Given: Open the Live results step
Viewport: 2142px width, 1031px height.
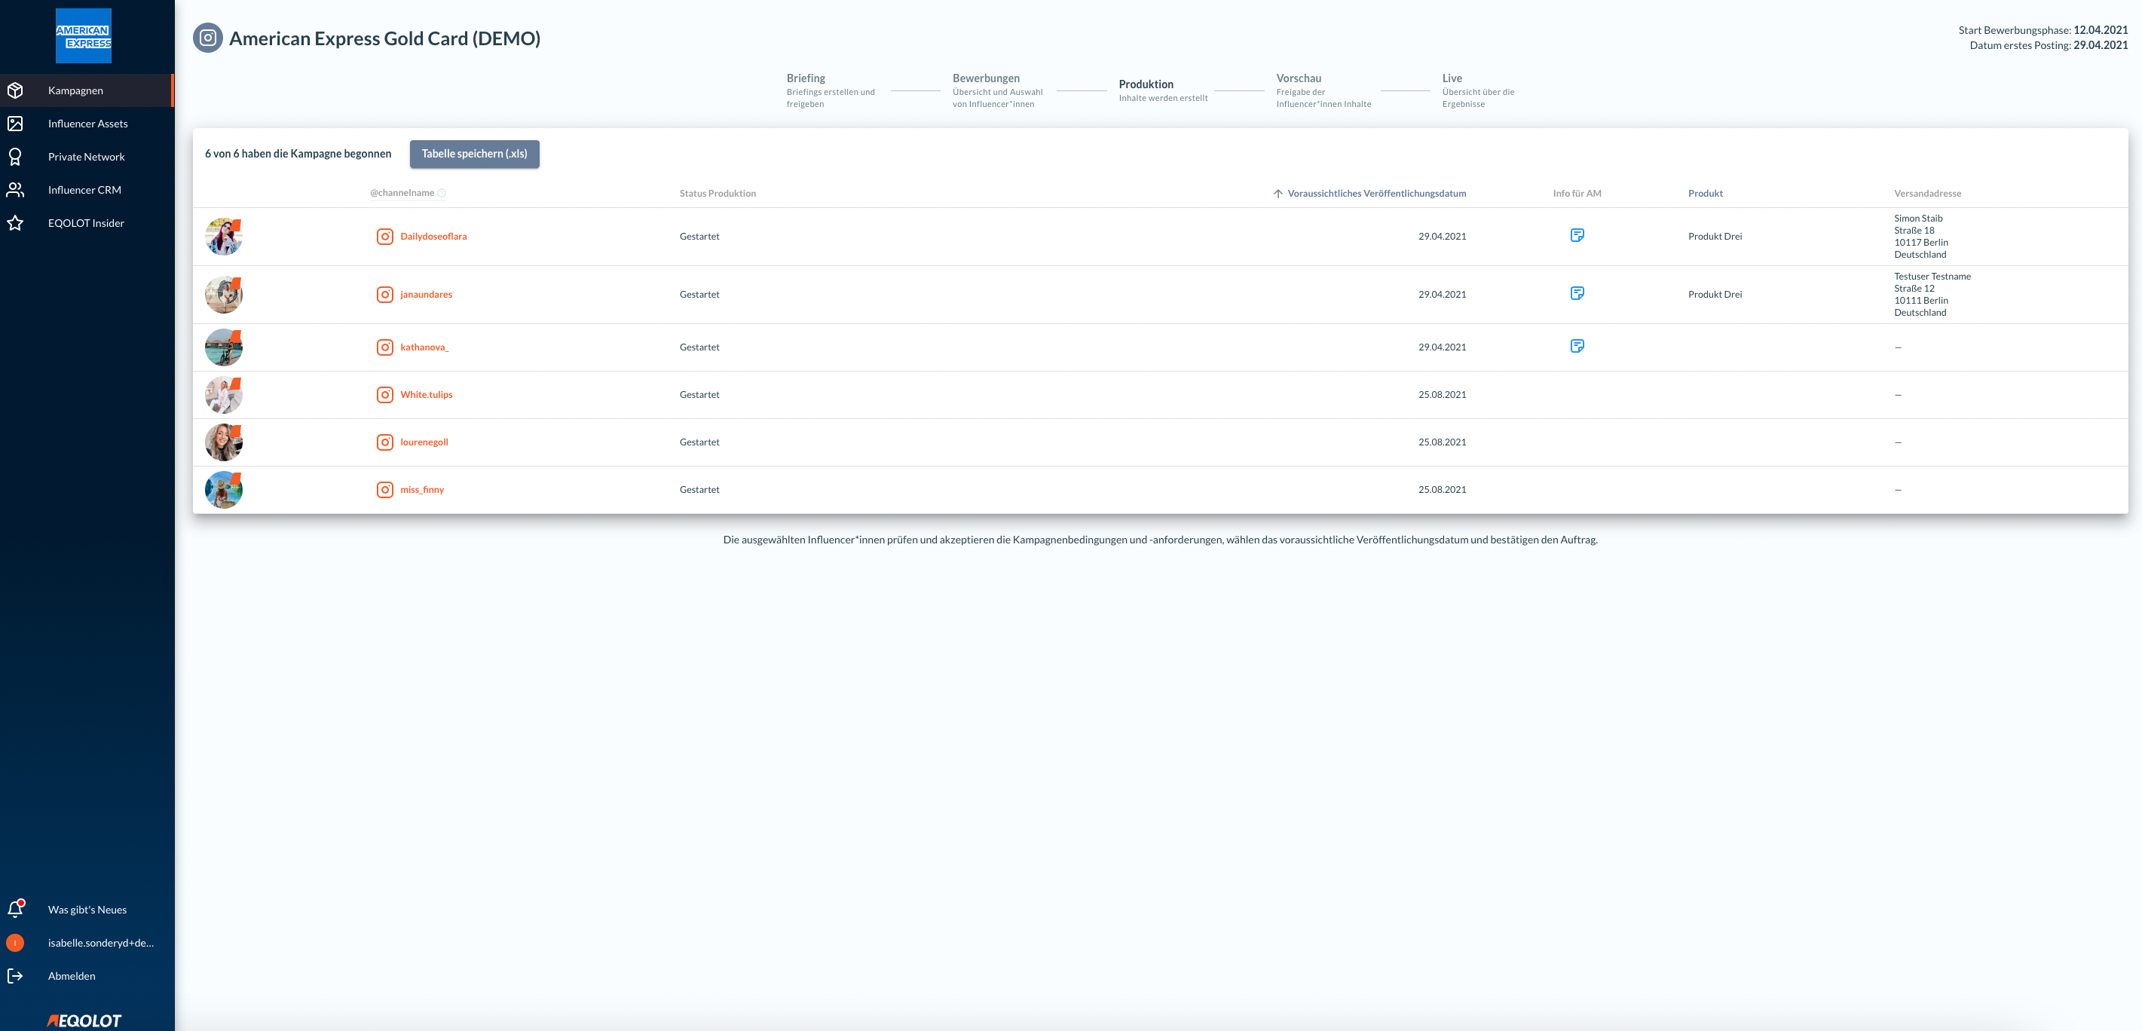Looking at the screenshot, I should point(1452,78).
